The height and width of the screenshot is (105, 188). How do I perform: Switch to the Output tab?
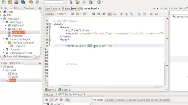pos(48,94)
